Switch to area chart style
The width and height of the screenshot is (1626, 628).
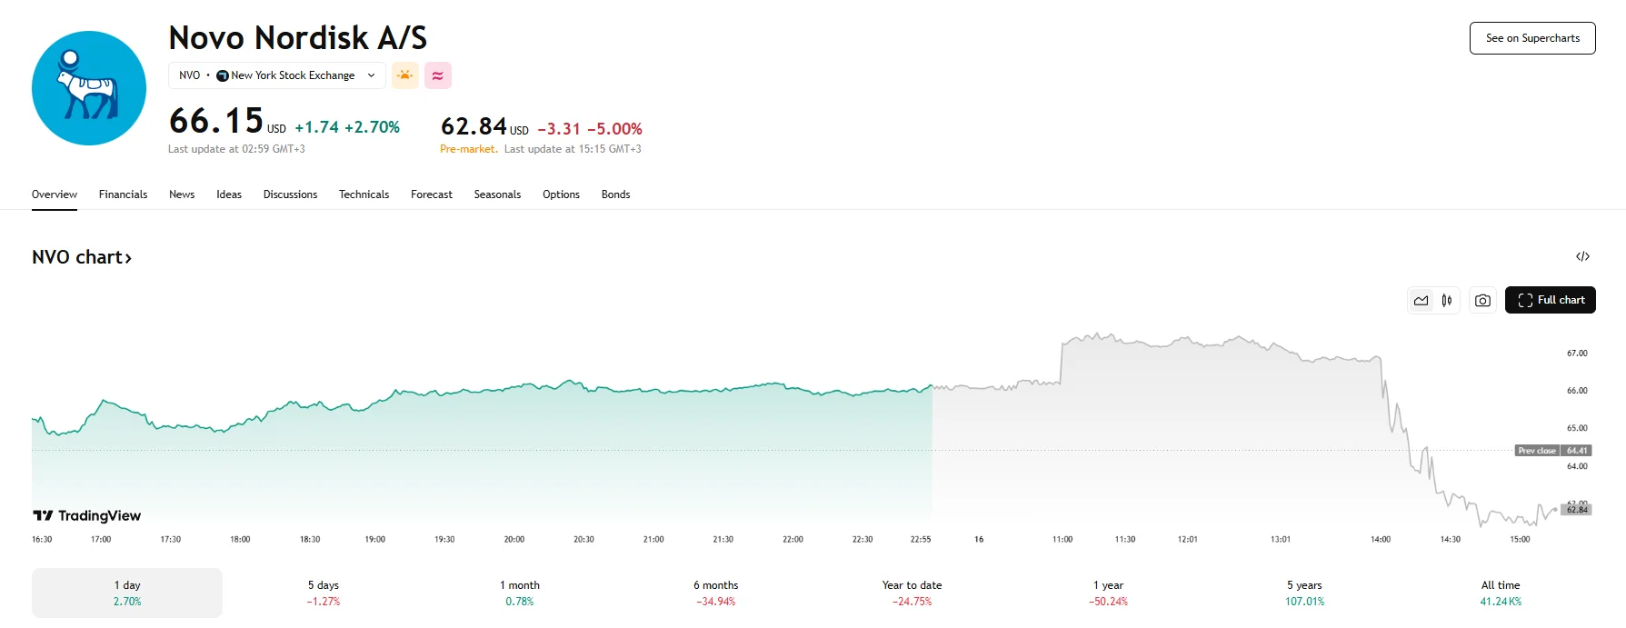coord(1422,300)
